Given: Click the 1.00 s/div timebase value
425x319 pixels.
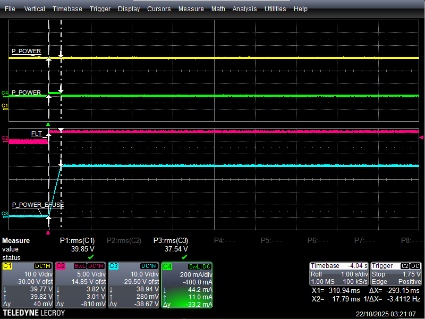Looking at the screenshot, I should click(354, 274).
